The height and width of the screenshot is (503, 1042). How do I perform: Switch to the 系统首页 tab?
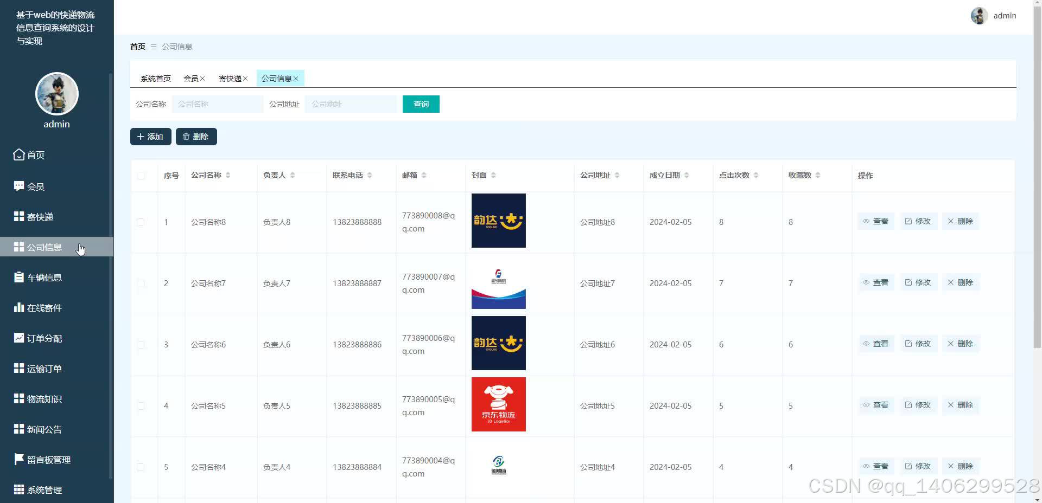tap(156, 79)
